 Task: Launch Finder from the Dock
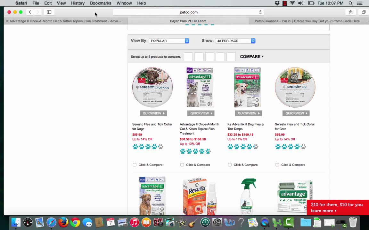pyautogui.click(x=16, y=222)
